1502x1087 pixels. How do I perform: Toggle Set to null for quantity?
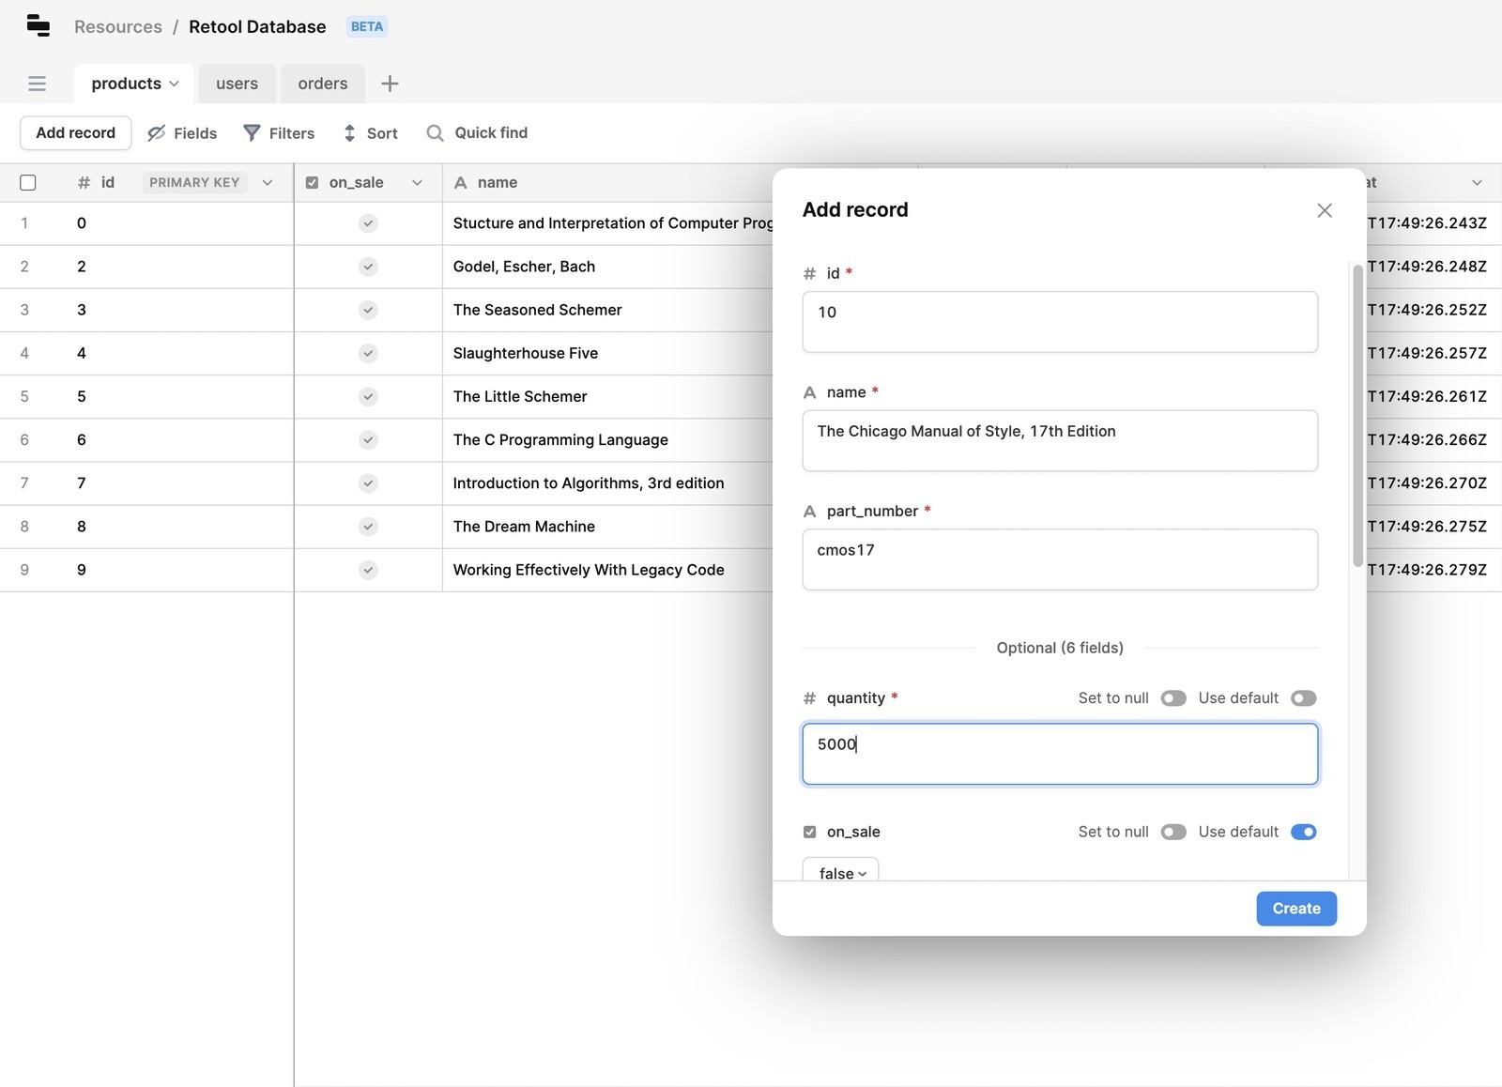pos(1173,698)
